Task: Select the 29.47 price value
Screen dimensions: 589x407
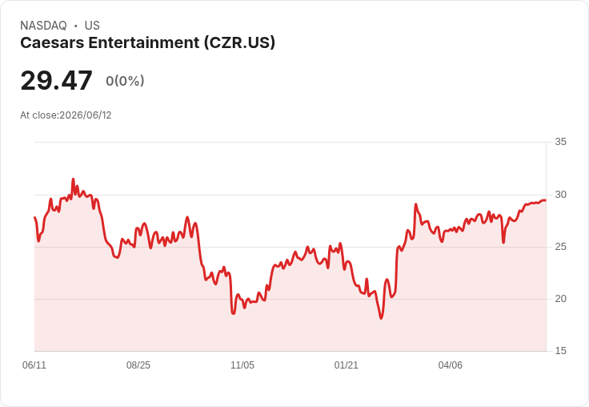Action: pyautogui.click(x=56, y=80)
